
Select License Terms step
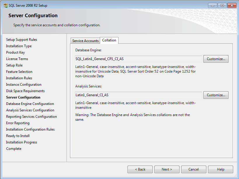pos(17,59)
